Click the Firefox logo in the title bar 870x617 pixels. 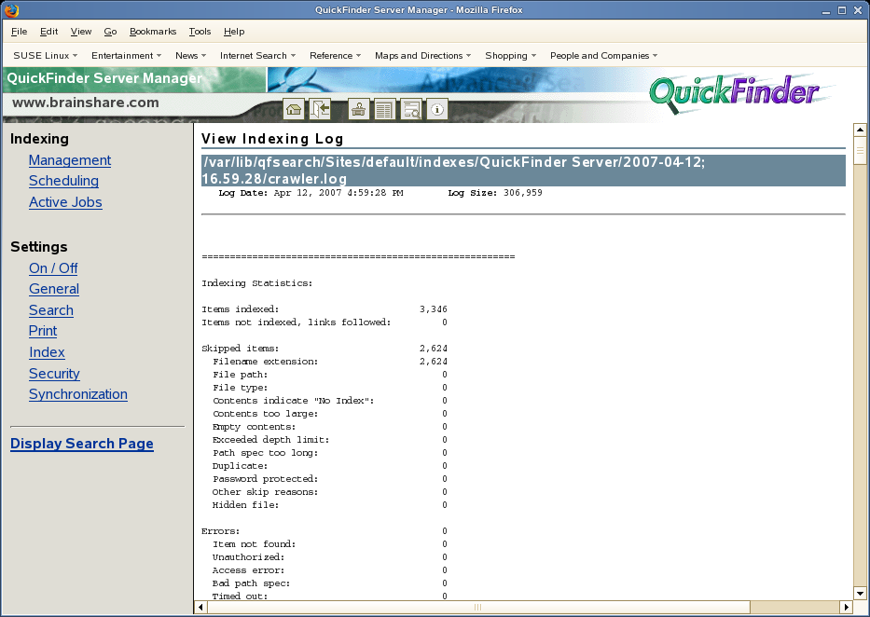point(11,10)
